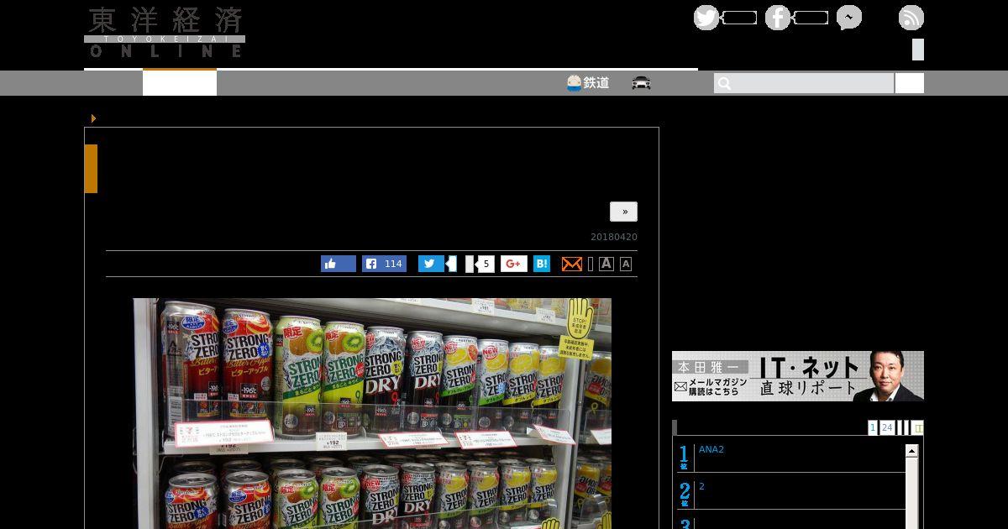This screenshot has width=1008, height=529.
Task: Share on Facebook button showing 114
Action: pyautogui.click(x=384, y=264)
